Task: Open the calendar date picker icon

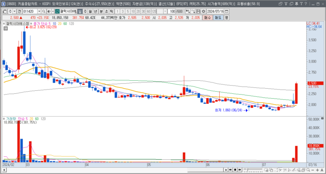Action: click(226, 11)
